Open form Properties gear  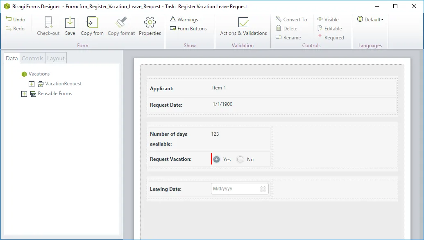tap(150, 23)
